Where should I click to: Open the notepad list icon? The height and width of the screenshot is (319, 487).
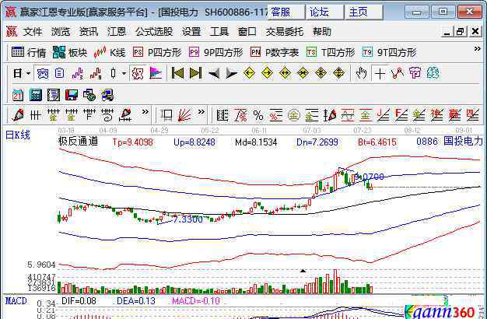click(54, 95)
